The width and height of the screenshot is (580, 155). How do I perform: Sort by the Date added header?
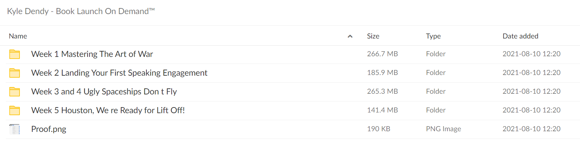coord(520,36)
